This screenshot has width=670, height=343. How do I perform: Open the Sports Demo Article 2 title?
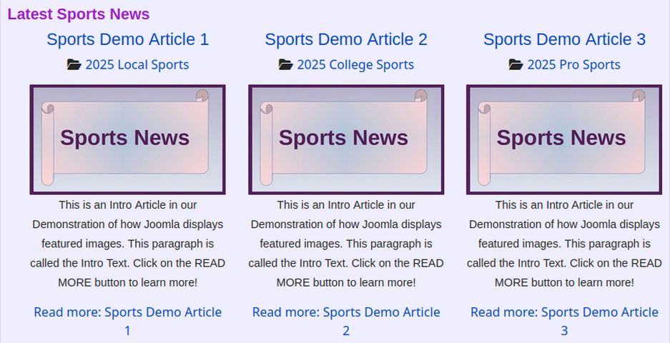pyautogui.click(x=346, y=39)
